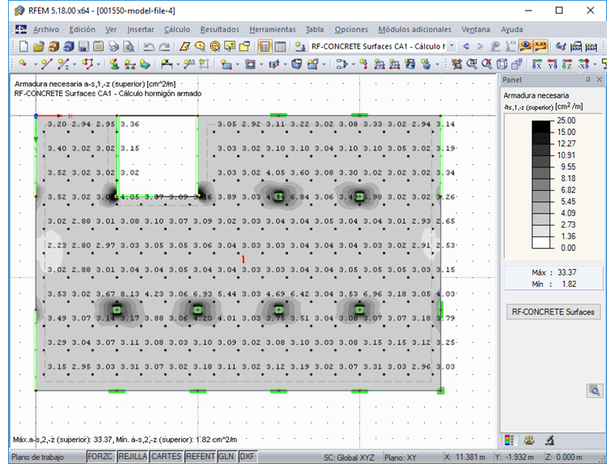Open the Resultados menu
This screenshot has width=615, height=464.
click(x=219, y=29)
